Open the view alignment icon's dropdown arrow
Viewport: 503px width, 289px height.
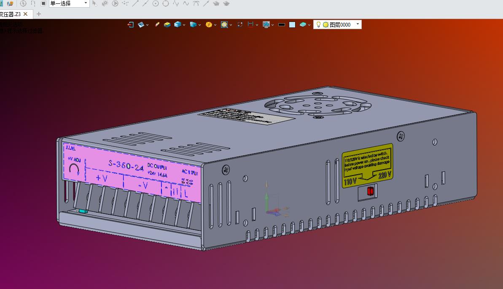coord(147,25)
